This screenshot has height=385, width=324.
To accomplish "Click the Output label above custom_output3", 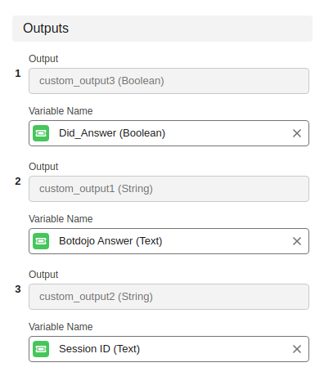I will pyautogui.click(x=43, y=59).
